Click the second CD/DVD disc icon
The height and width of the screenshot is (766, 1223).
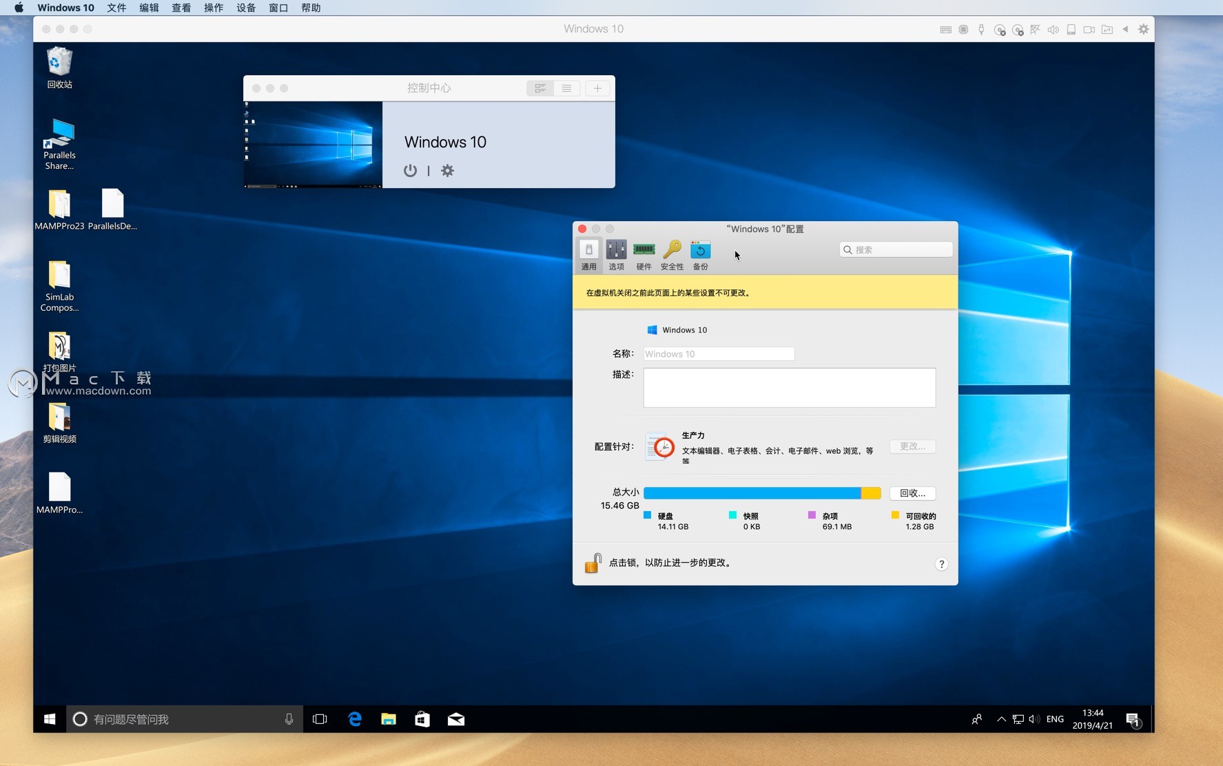click(1018, 30)
